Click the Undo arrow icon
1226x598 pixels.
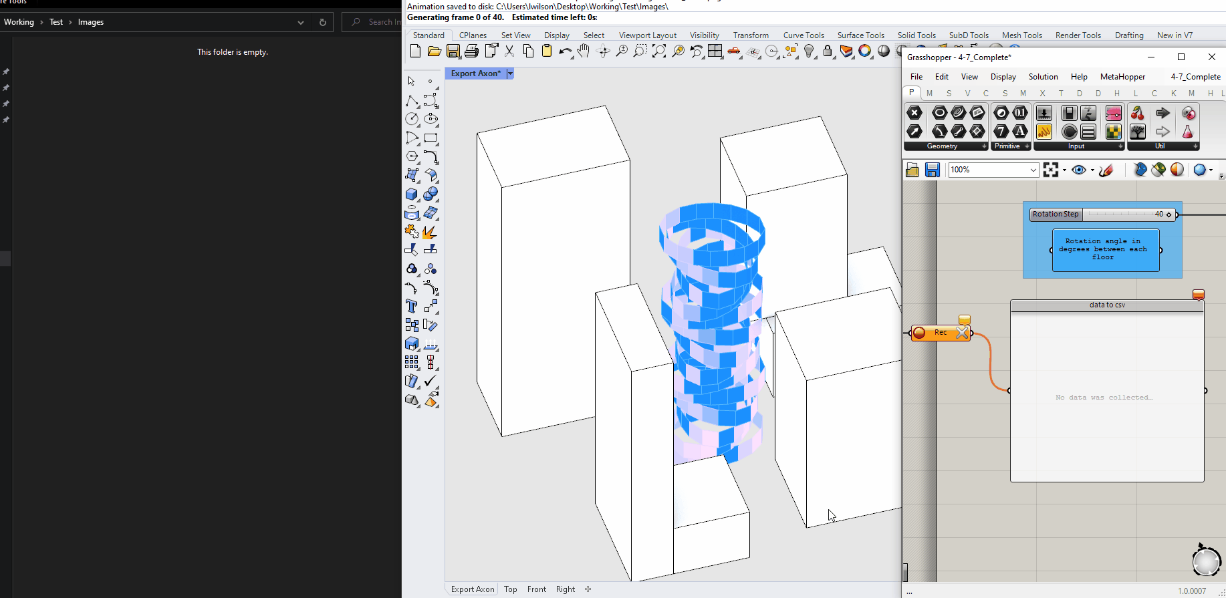[566, 51]
